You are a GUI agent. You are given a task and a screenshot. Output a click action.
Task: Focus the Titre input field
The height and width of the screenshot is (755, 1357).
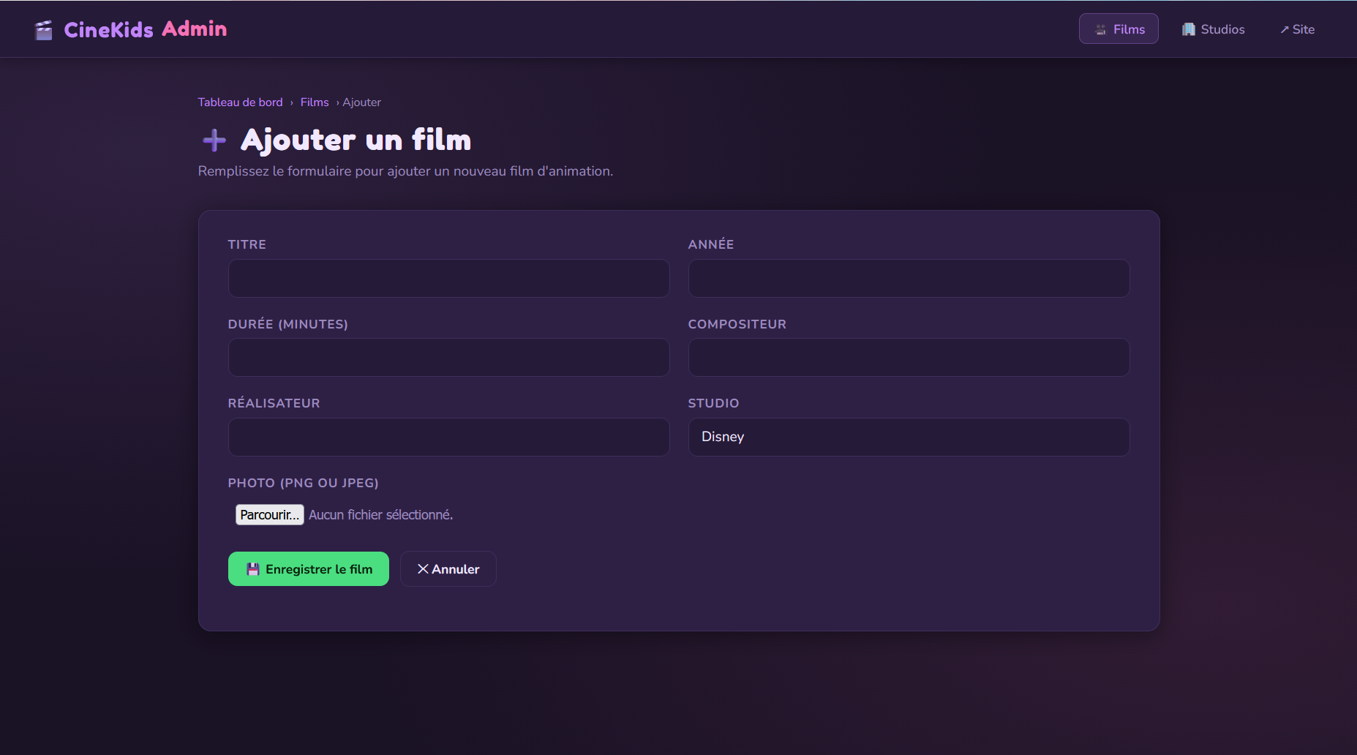point(448,278)
